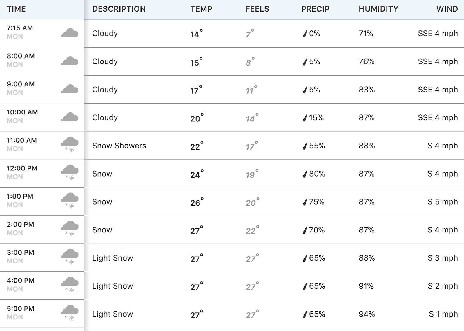464x331 pixels.
Task: Select the DESCRIPTION column header
Action: coord(119,9)
